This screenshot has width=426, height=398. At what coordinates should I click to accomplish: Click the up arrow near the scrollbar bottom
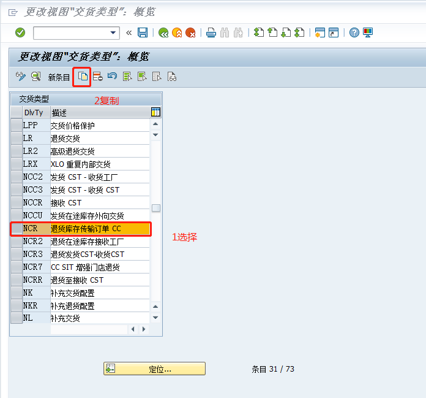pyautogui.click(x=155, y=307)
